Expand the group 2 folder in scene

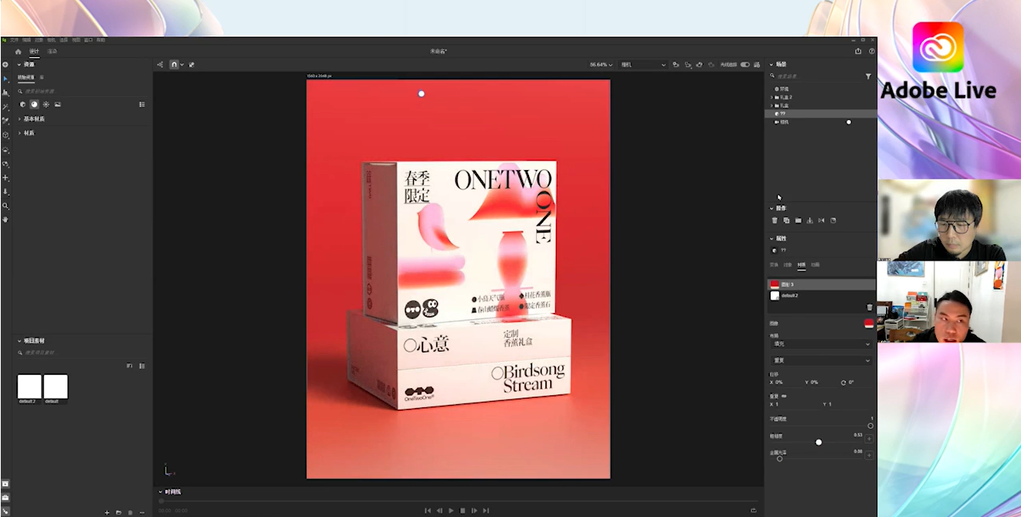(772, 97)
